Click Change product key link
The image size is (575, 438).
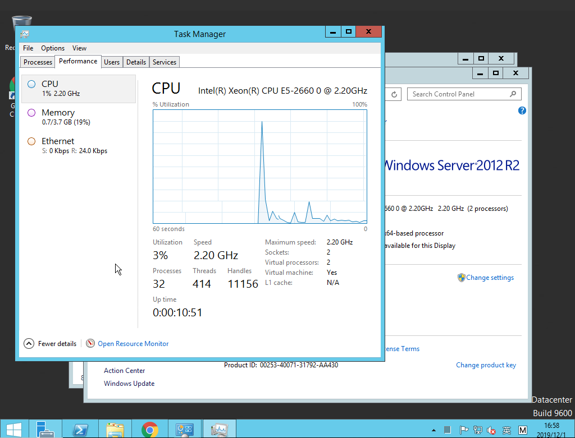tap(486, 365)
